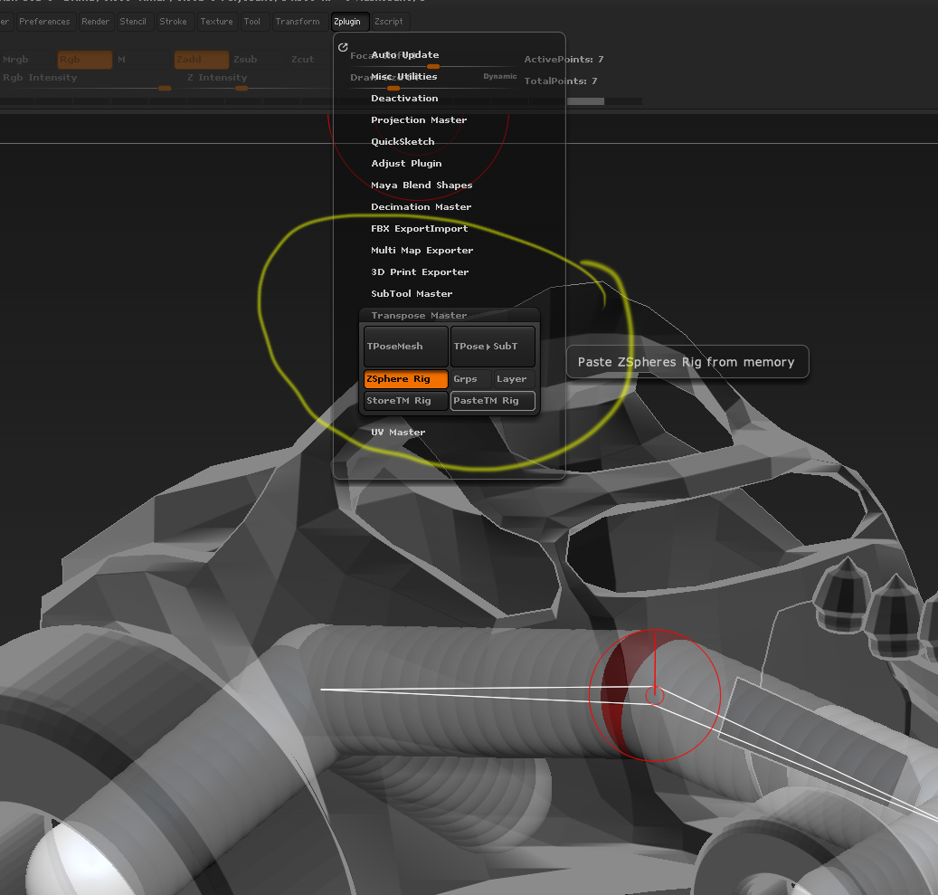Expand the Deactivation section

pos(404,98)
